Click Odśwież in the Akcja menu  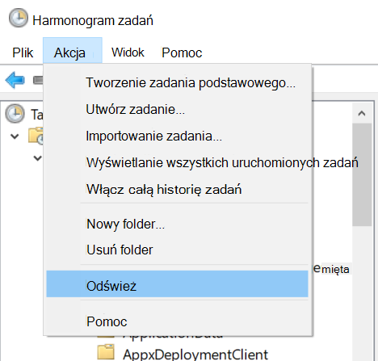pos(177,284)
